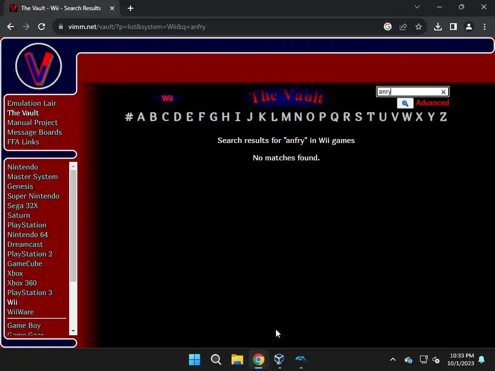The image size is (495, 371).
Task: Close The Vault browser tab
Action: [112, 8]
